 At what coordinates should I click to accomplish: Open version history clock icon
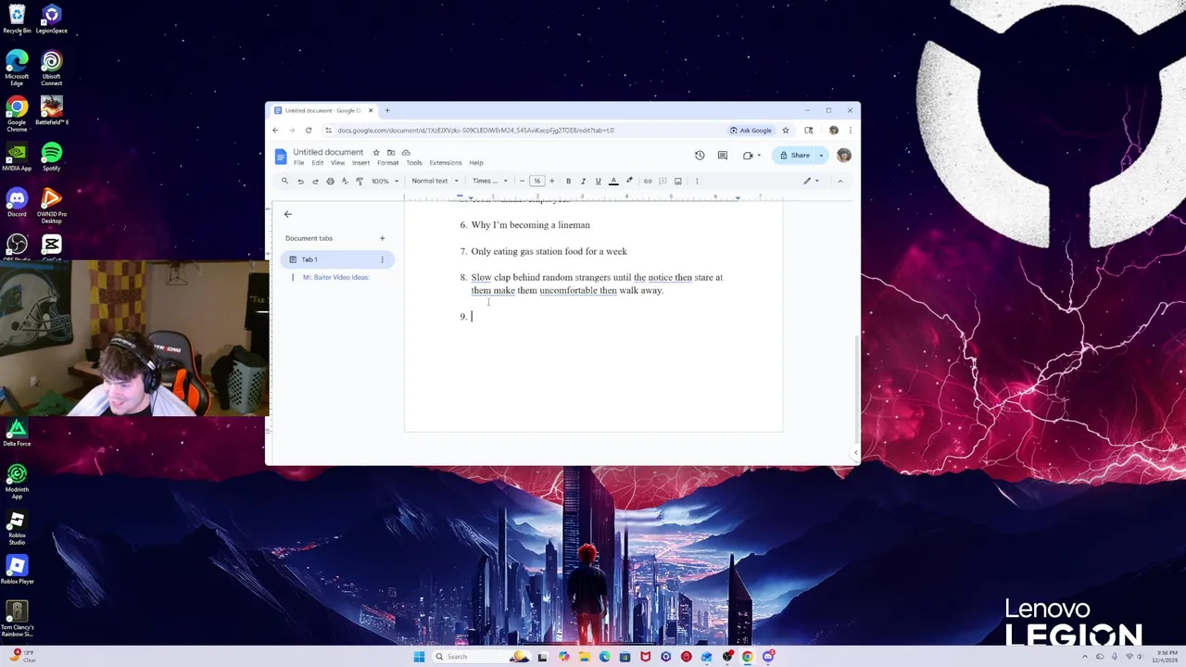[x=700, y=155]
